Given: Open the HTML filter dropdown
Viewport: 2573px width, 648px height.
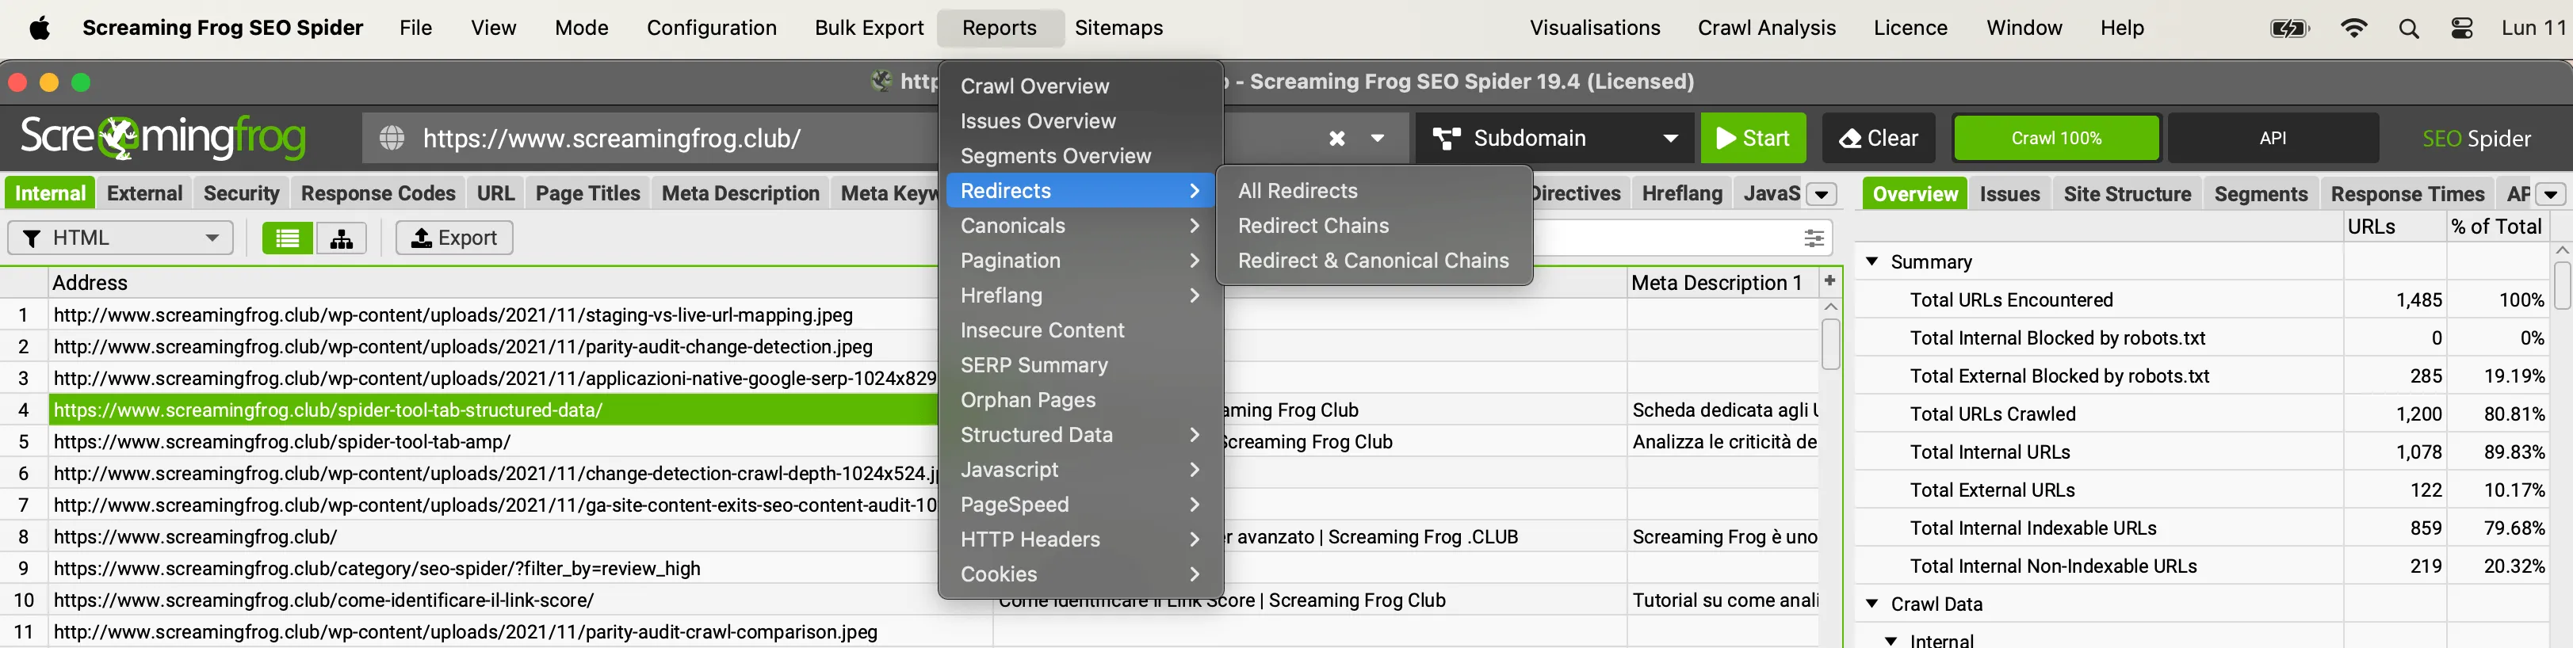Looking at the screenshot, I should [x=120, y=238].
